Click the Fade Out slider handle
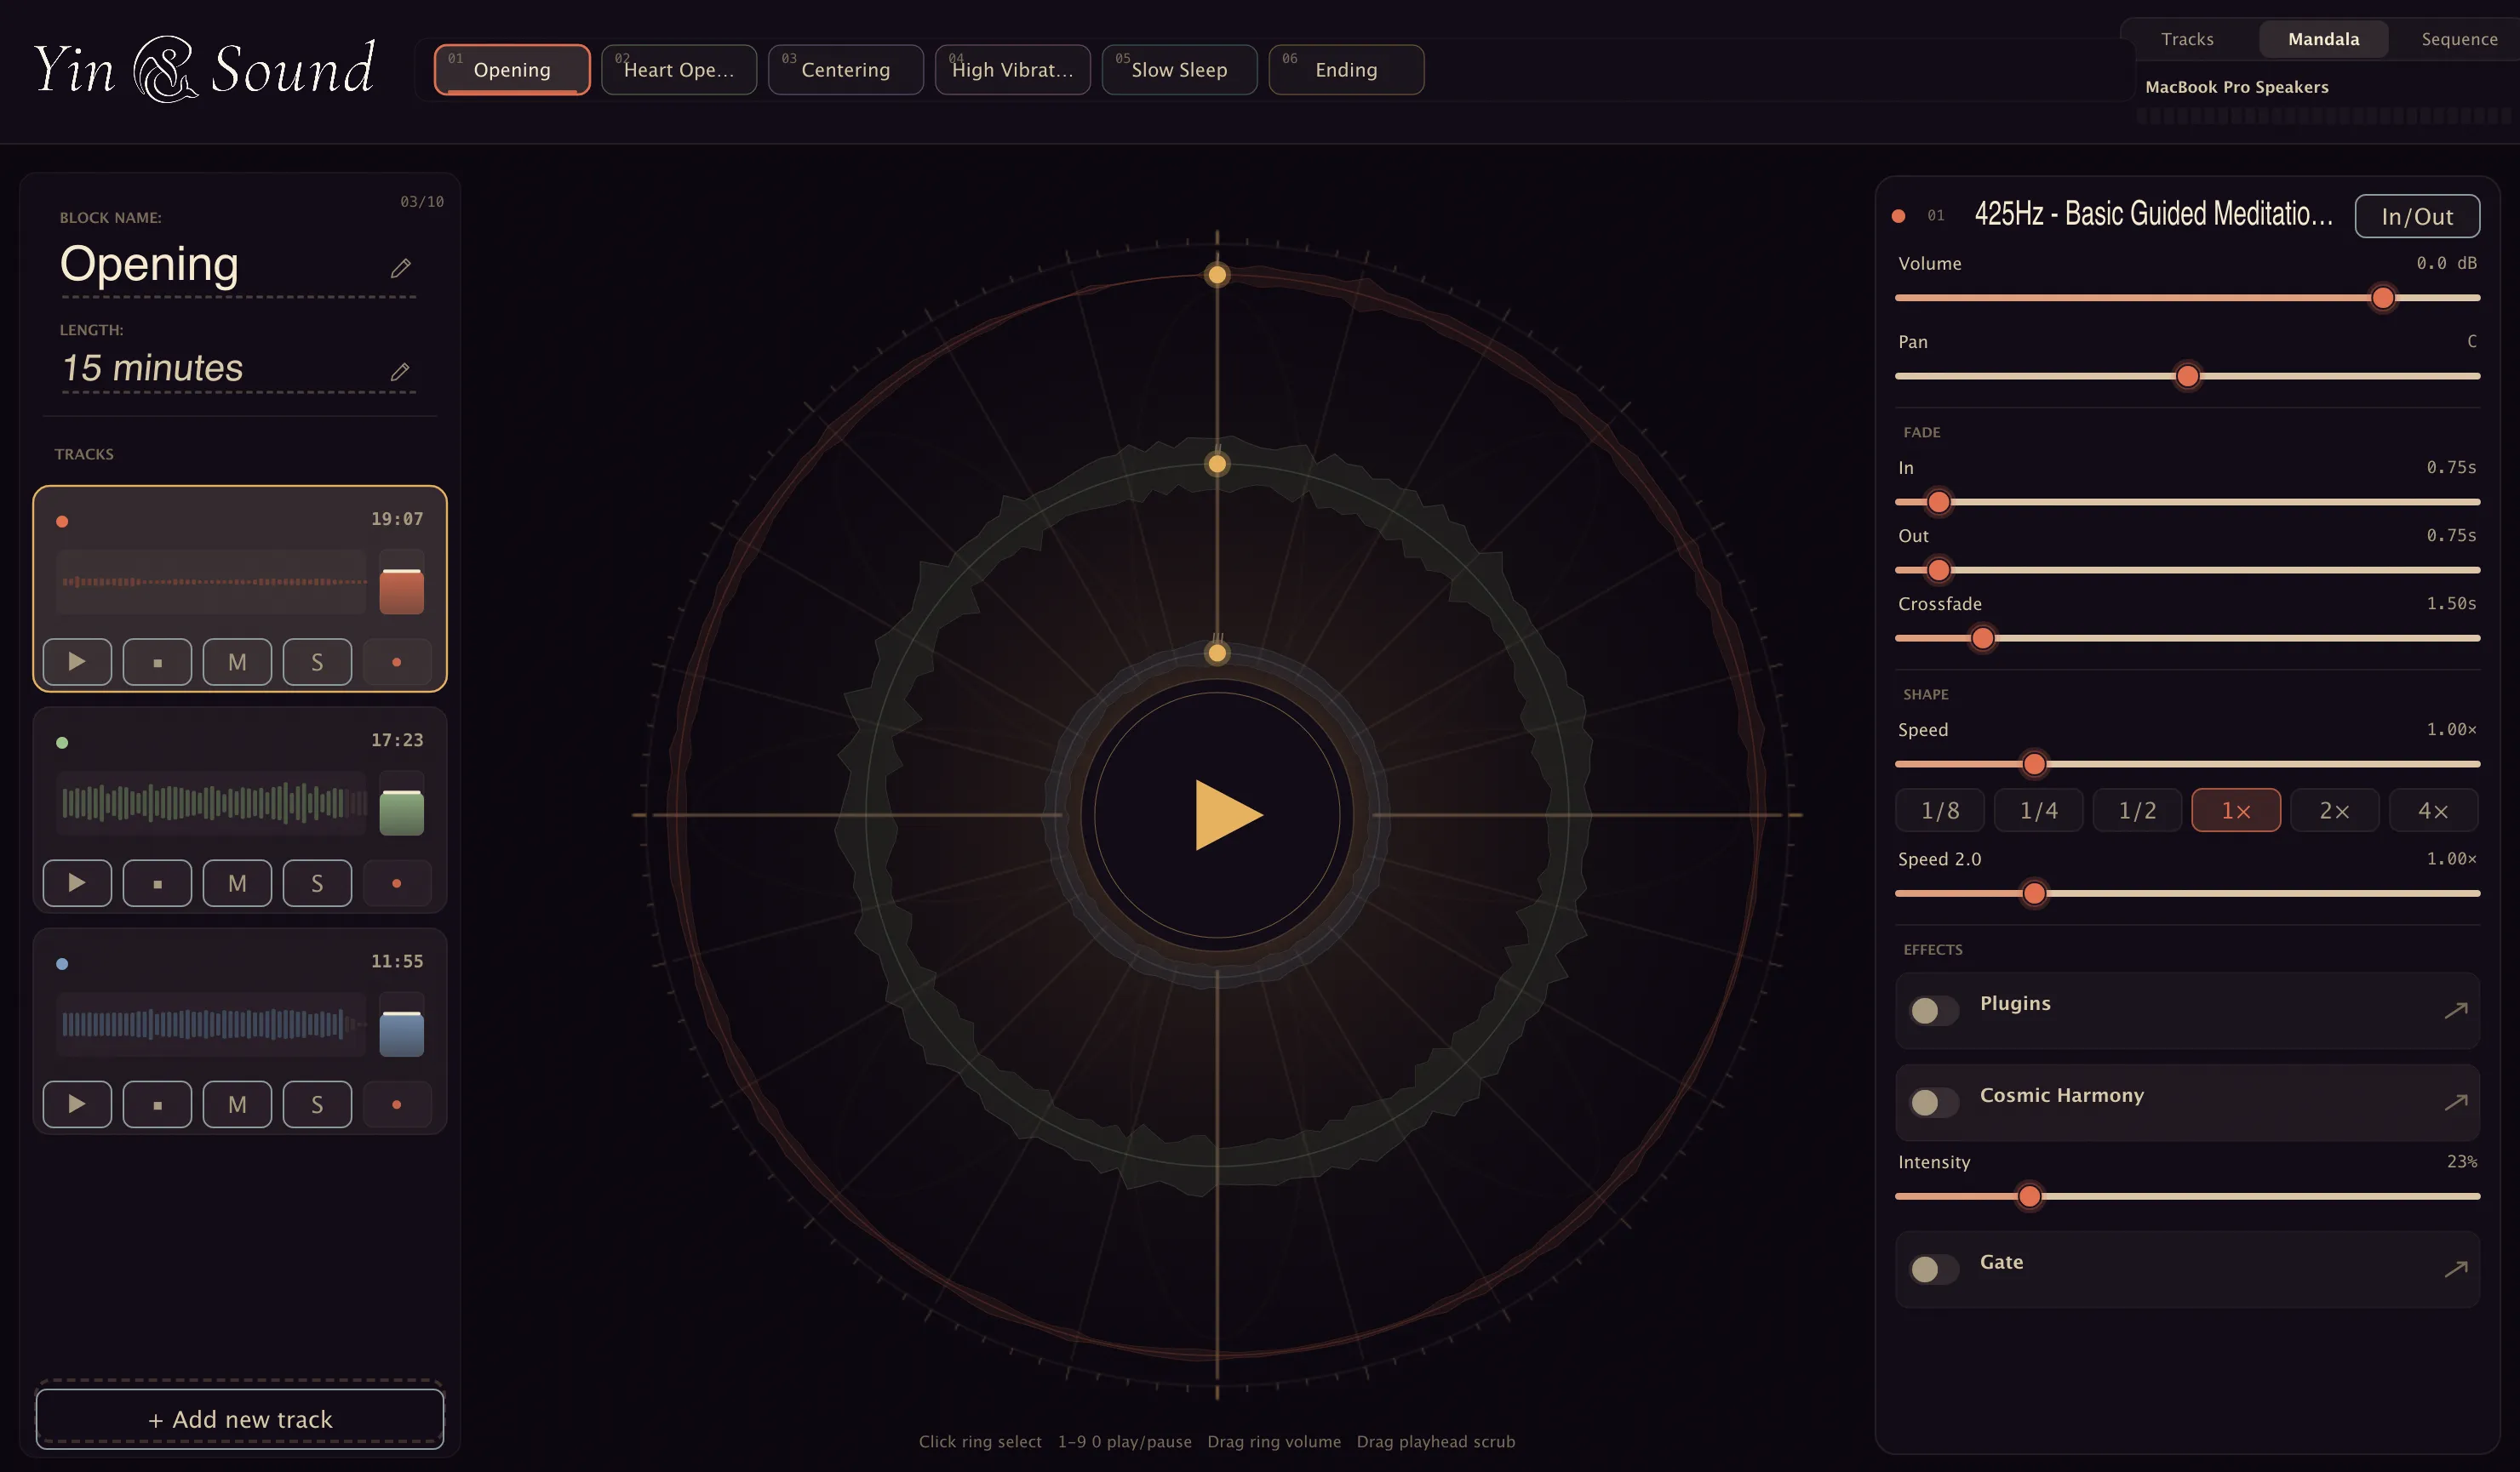 (x=1939, y=571)
